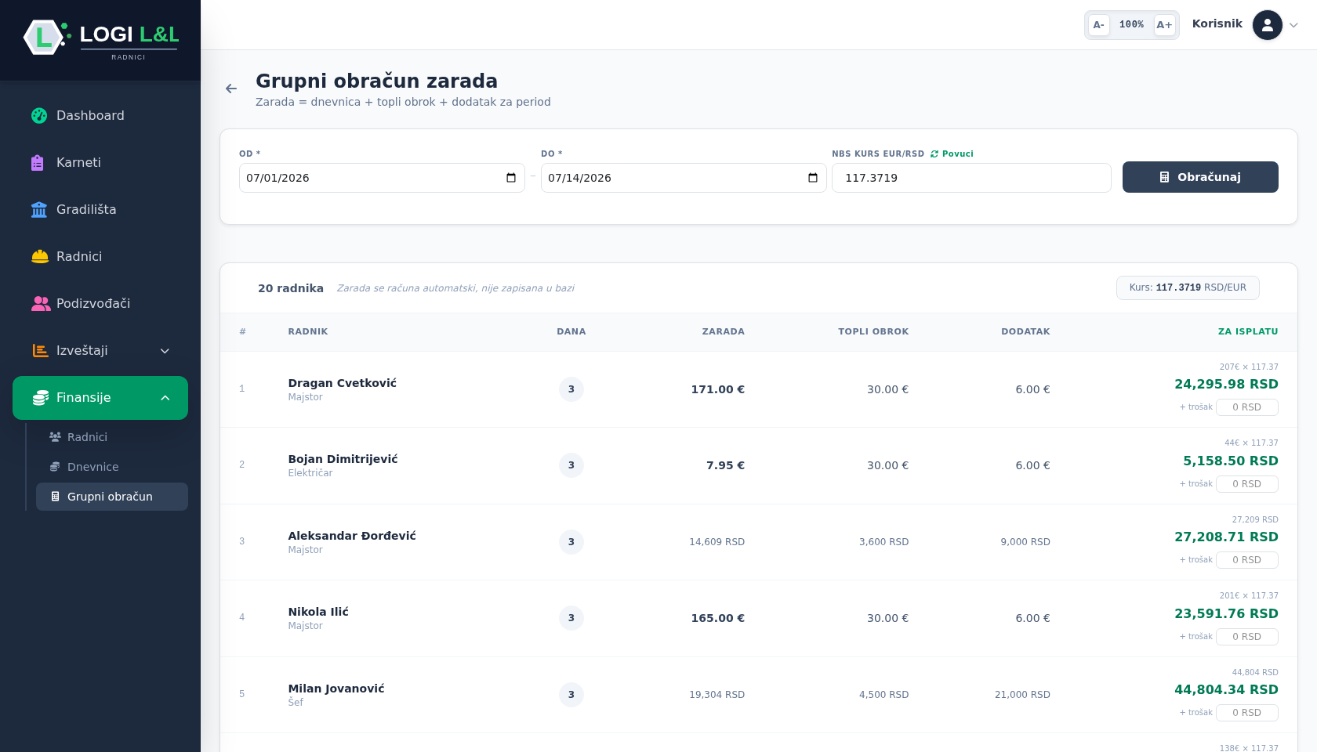Click the user avatar icon
This screenshot has width=1317, height=752.
pos(1268,25)
